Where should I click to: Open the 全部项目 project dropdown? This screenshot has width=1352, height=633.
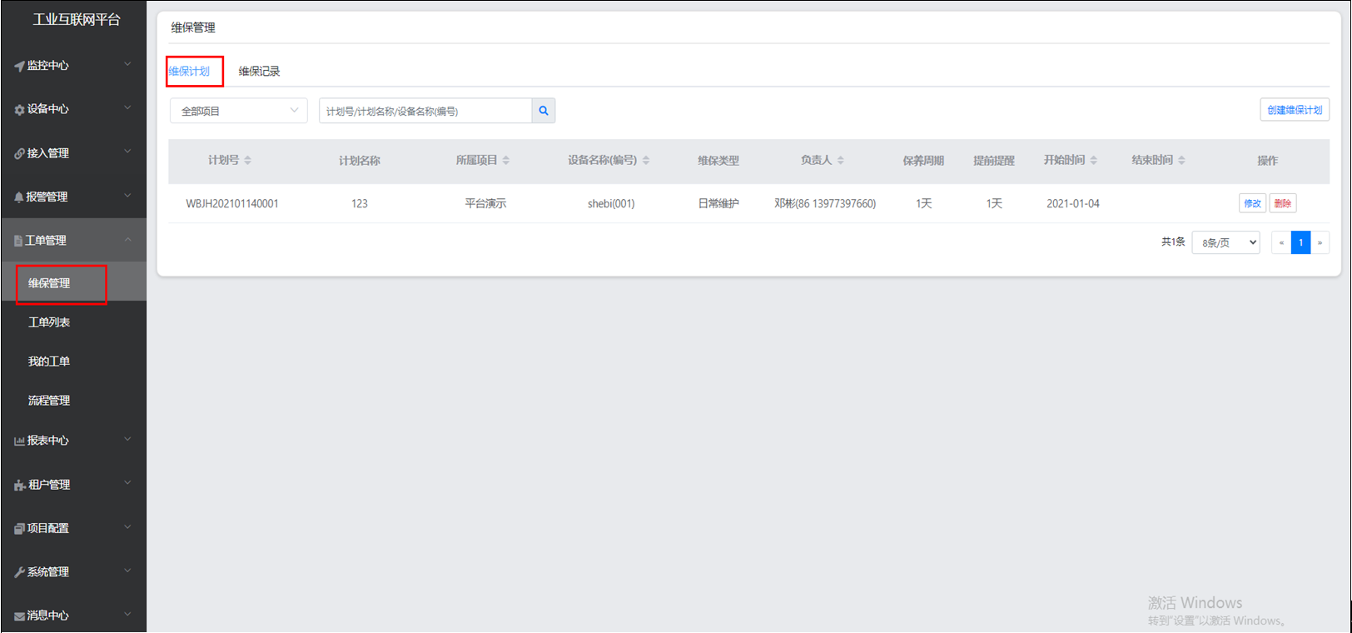[239, 111]
